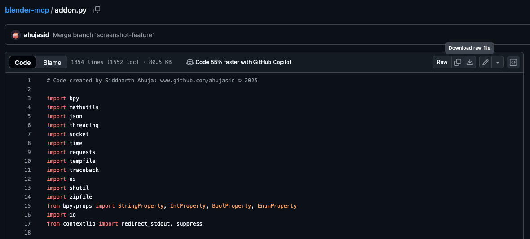
Task: Copy the addon.py file path
Action: click(x=97, y=10)
